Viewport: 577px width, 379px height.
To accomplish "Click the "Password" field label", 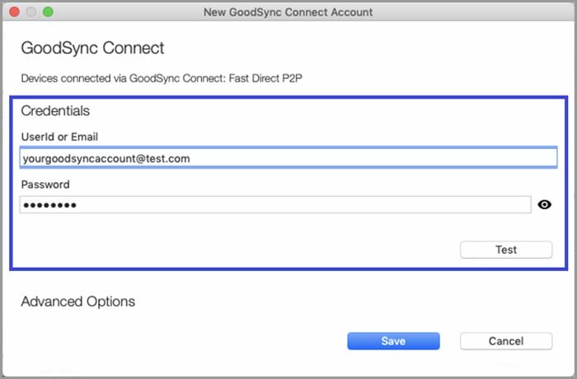I will click(45, 185).
